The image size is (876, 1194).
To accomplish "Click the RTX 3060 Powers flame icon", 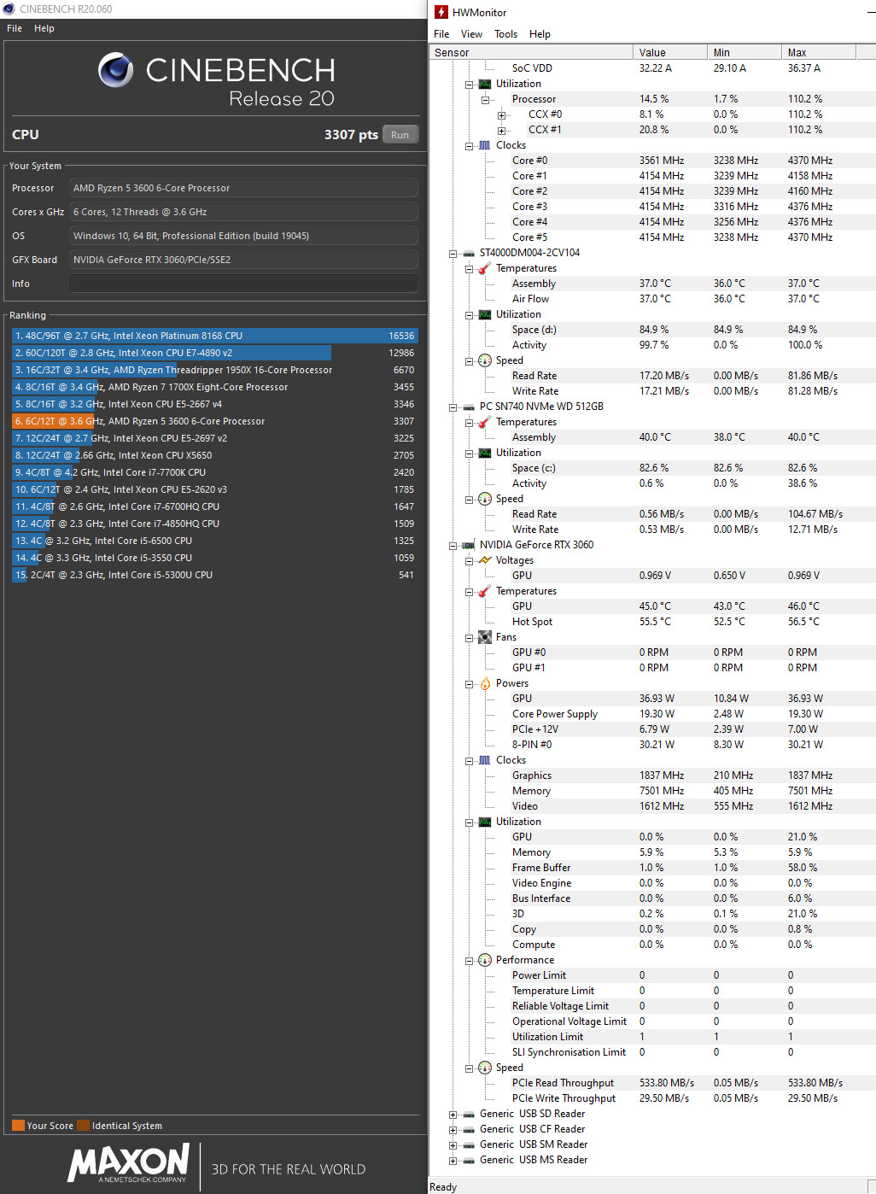I will (x=485, y=683).
